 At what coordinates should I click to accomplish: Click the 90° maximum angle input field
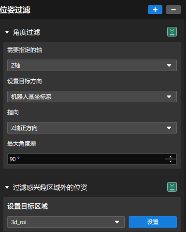(x=86, y=159)
